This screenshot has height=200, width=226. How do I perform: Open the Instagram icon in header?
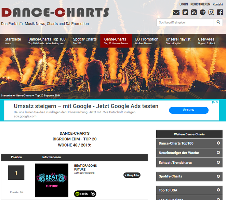[x=211, y=12]
